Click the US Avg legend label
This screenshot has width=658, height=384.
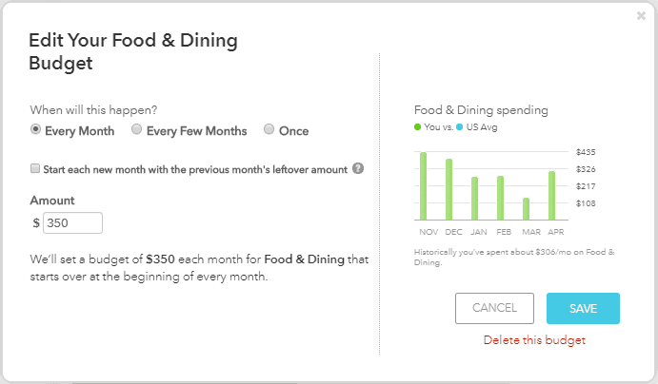tap(482, 126)
